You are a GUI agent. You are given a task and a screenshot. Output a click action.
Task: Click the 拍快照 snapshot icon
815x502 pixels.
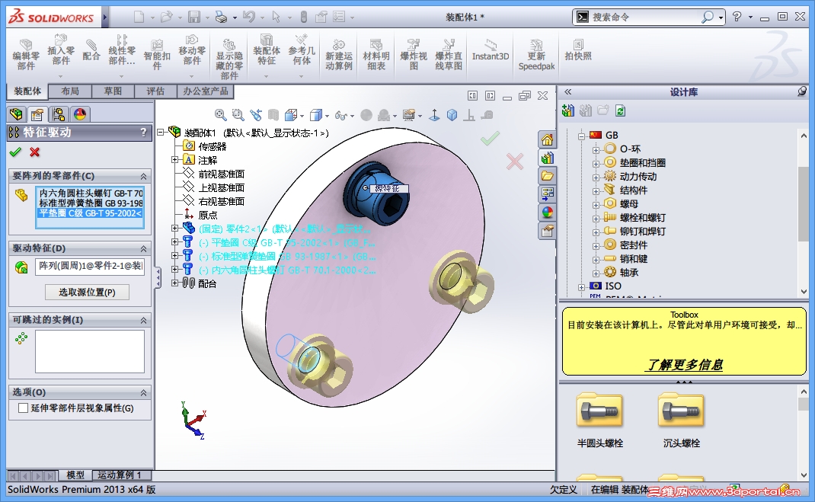coord(578,50)
